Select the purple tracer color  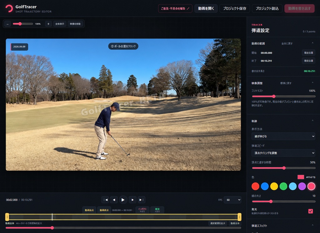coord(302,186)
